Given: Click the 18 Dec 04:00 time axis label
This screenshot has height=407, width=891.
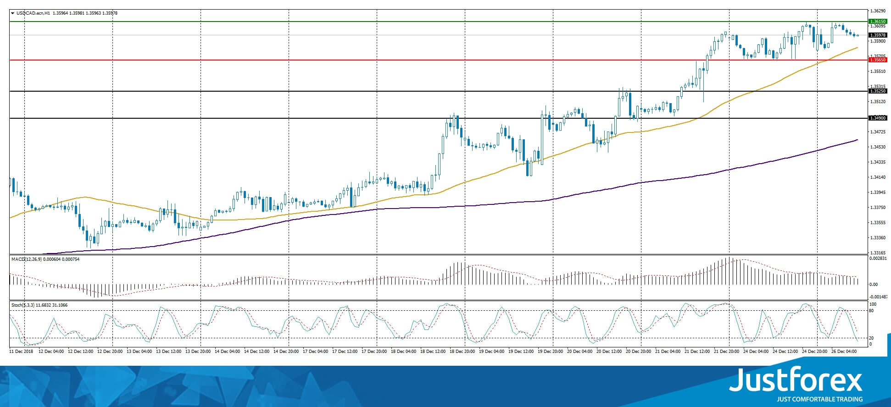Looking at the screenshot, I should [x=403, y=351].
